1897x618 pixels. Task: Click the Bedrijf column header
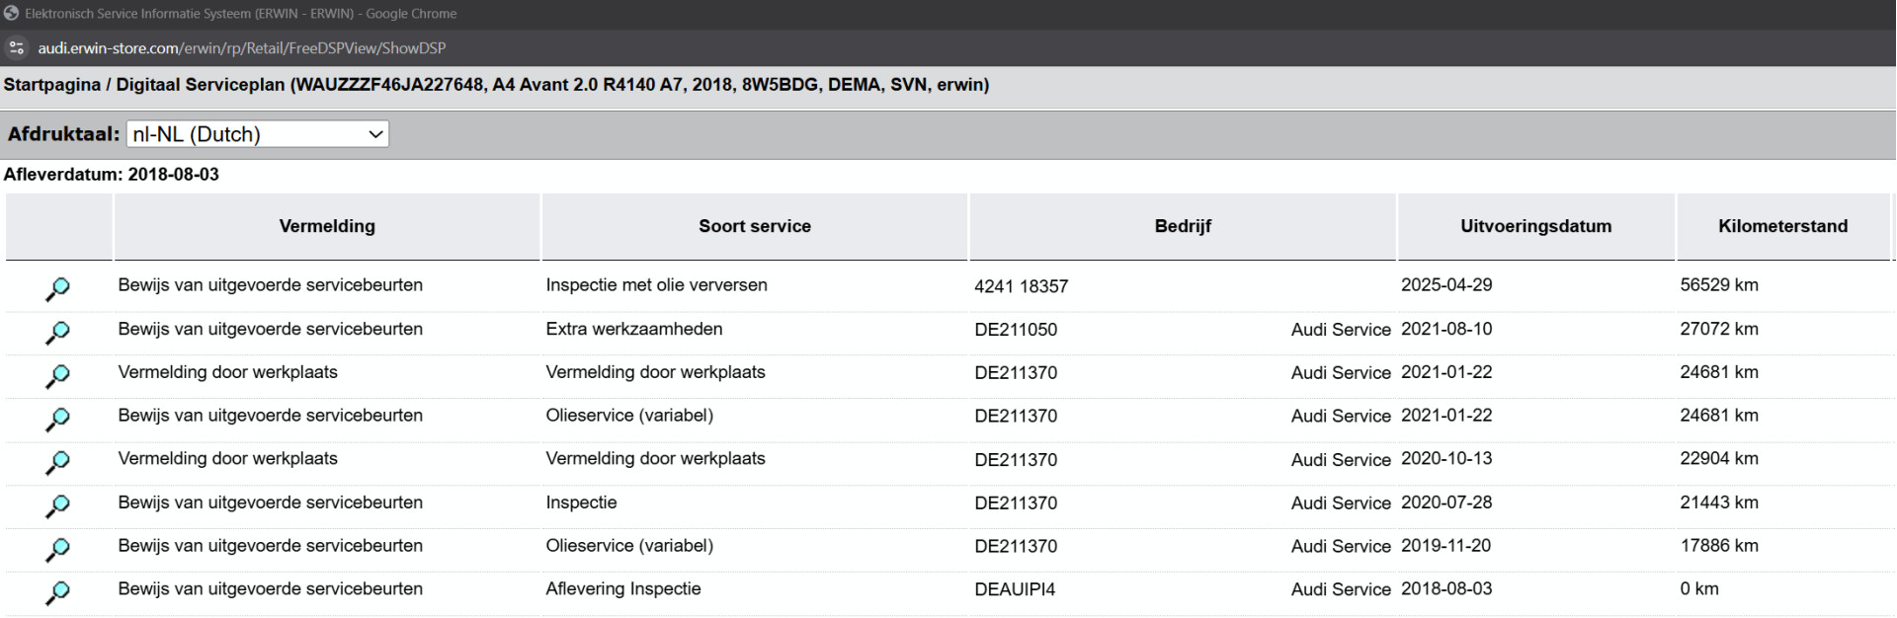click(x=1183, y=226)
